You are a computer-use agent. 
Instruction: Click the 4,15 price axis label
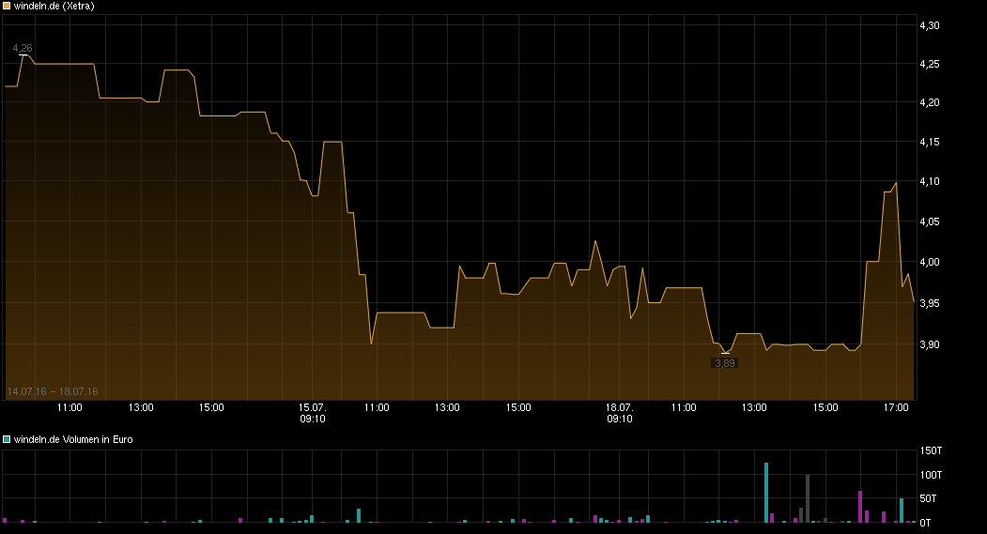(x=929, y=142)
